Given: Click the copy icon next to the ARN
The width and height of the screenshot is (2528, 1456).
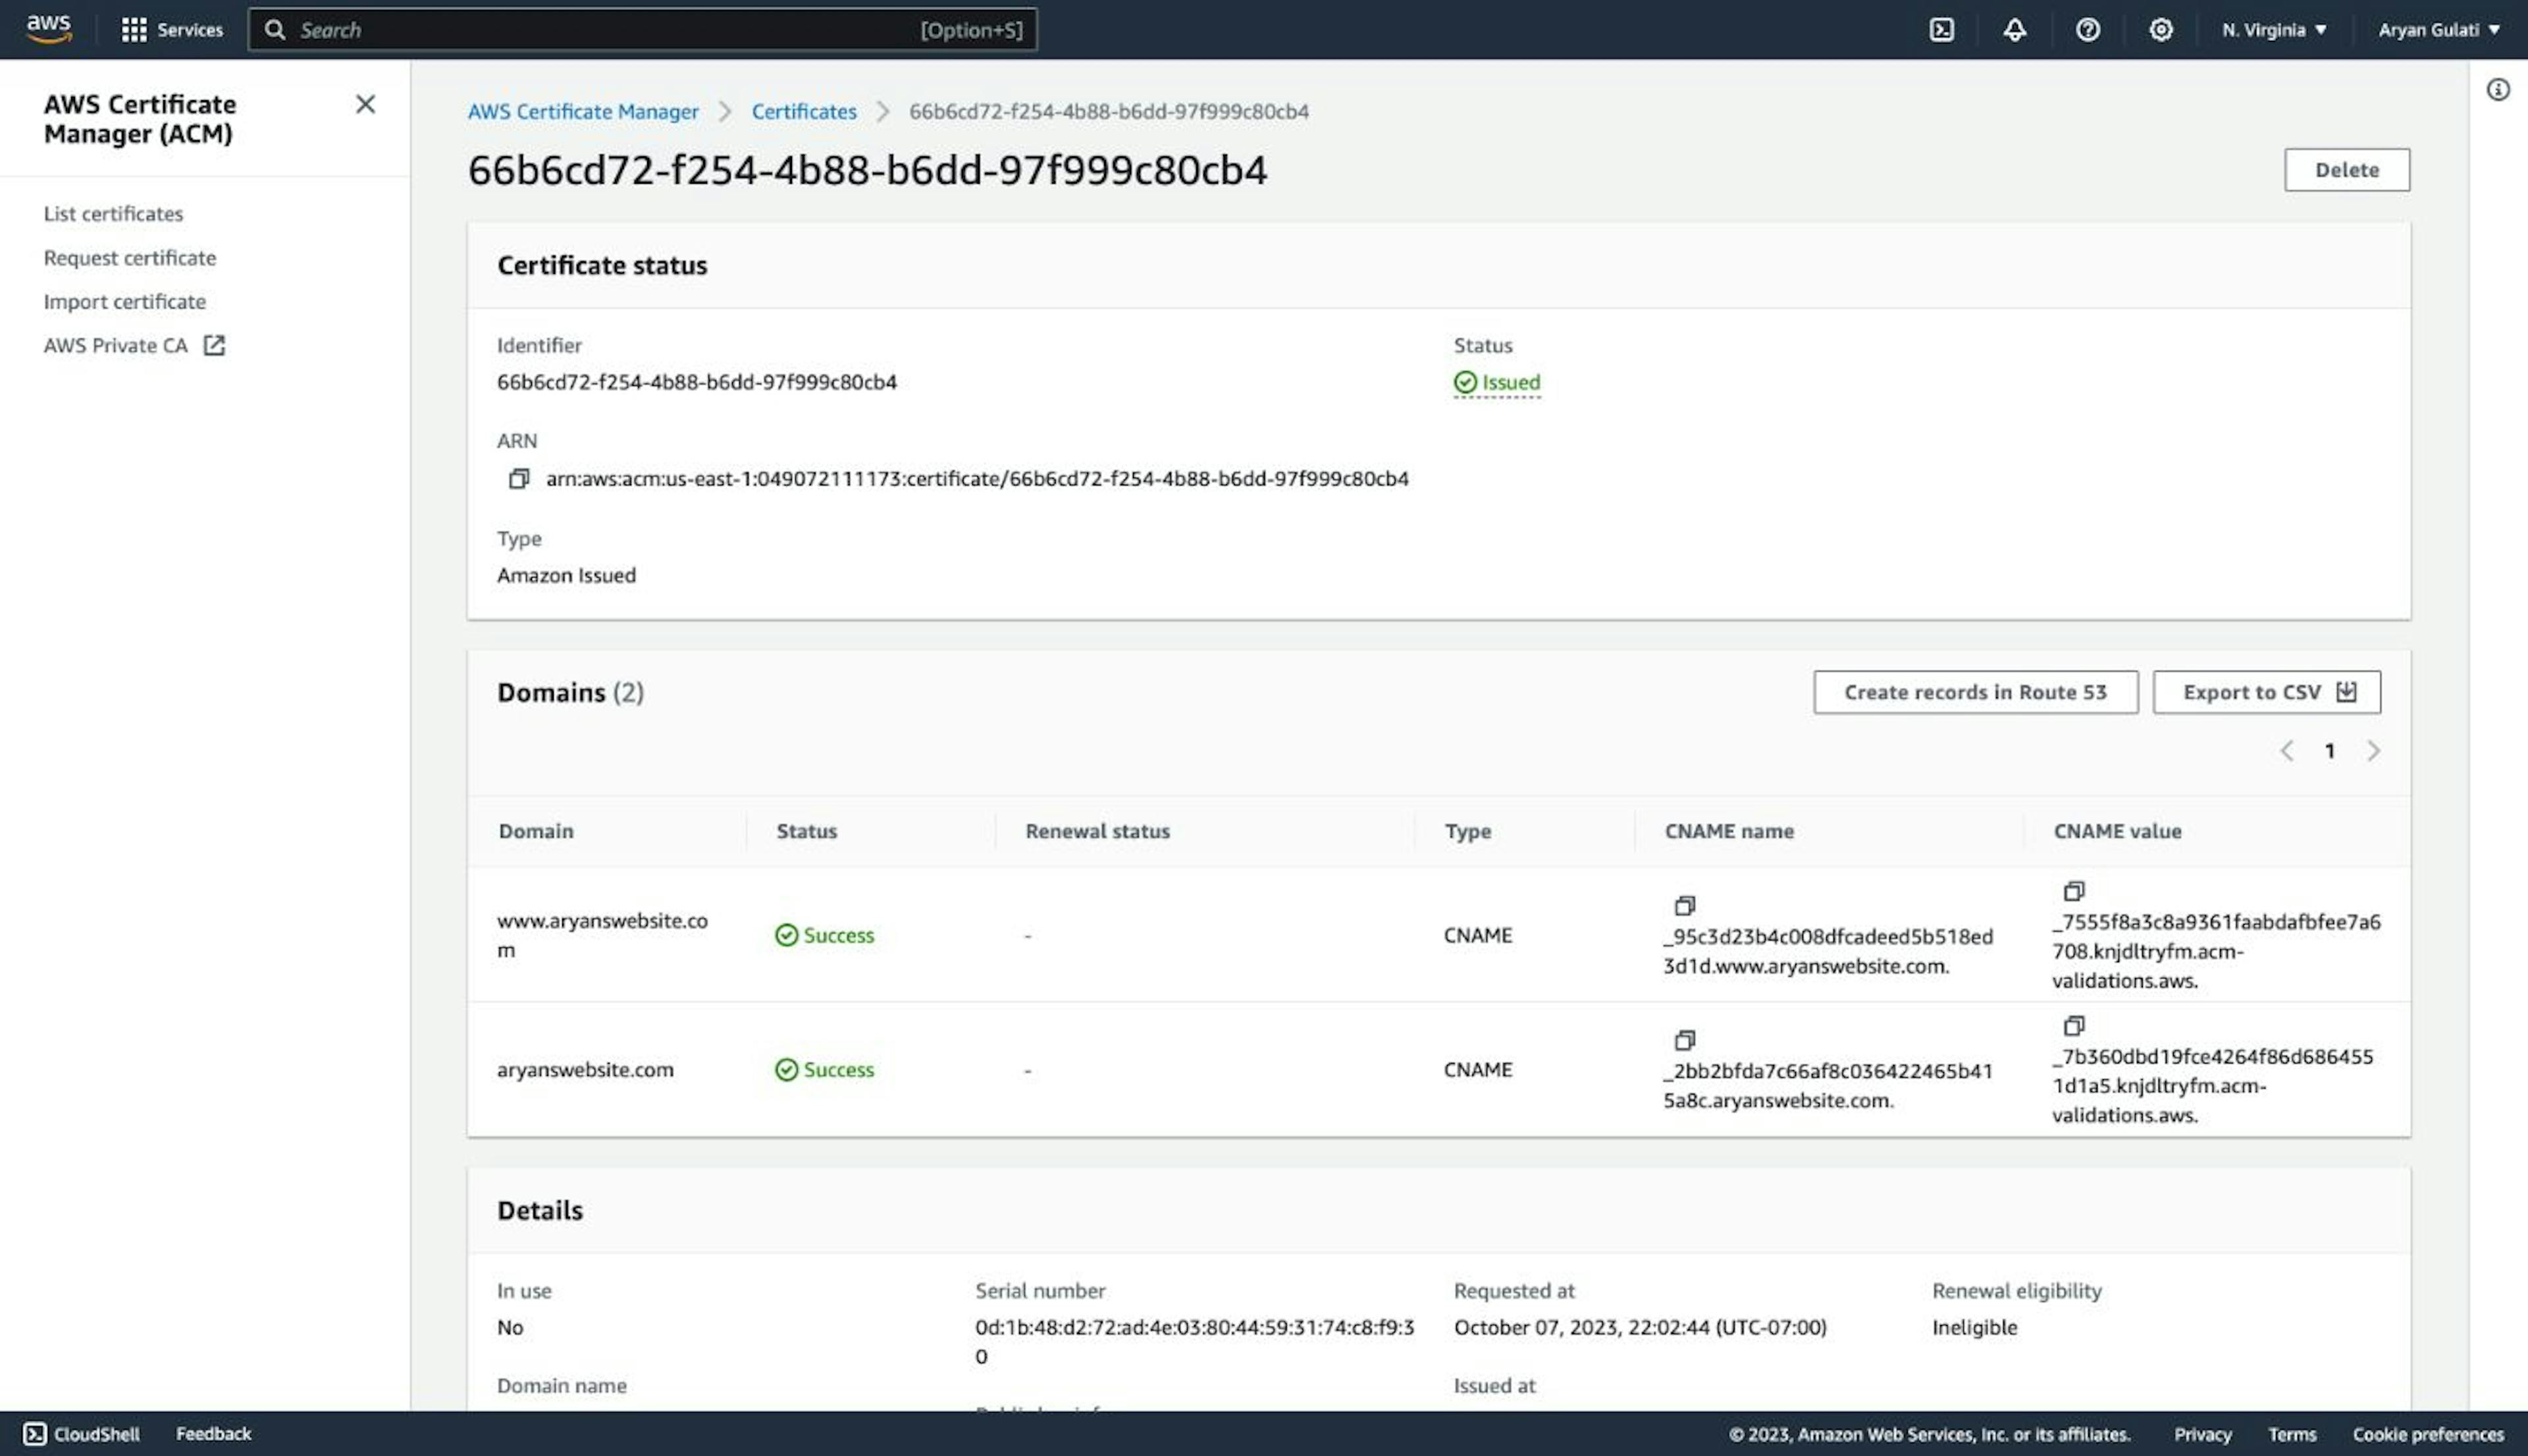Looking at the screenshot, I should tap(519, 478).
